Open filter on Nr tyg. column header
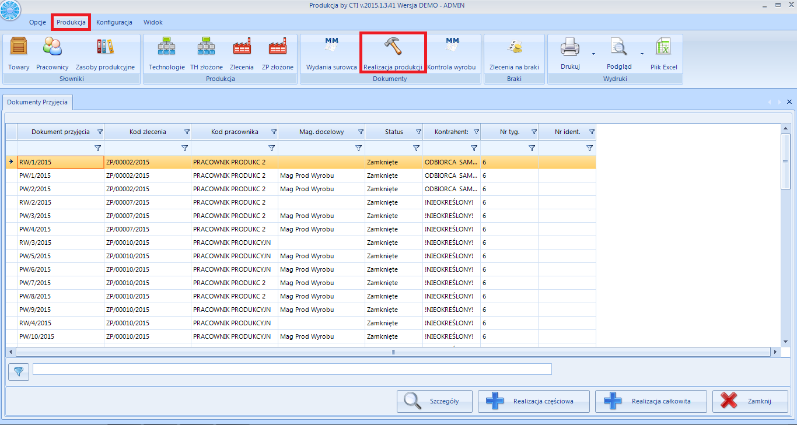797x425 pixels. tap(534, 132)
